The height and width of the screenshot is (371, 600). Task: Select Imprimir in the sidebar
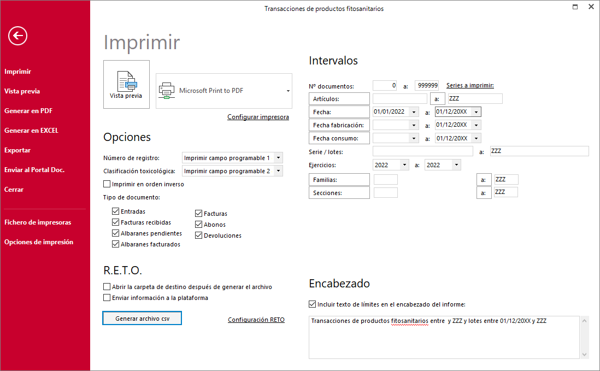pos(17,72)
